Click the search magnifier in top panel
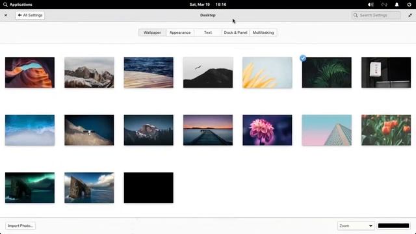The height and width of the screenshot is (234, 416). coord(5,5)
